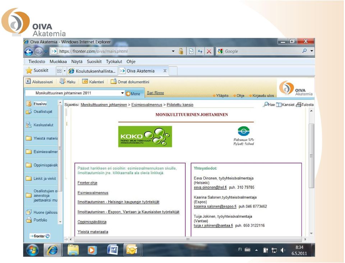The height and width of the screenshot is (263, 345).
Task: Click the Sari Rinne user link
Action: tap(155, 93)
